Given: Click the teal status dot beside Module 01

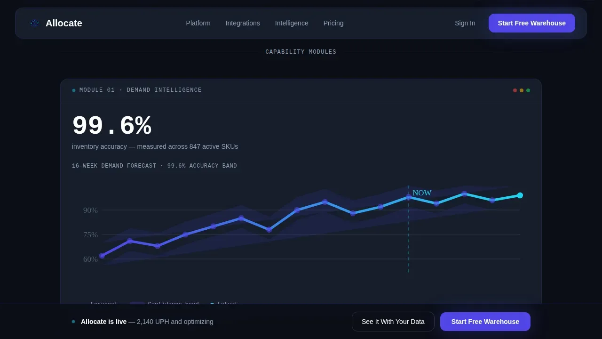Looking at the screenshot, I should pyautogui.click(x=74, y=90).
